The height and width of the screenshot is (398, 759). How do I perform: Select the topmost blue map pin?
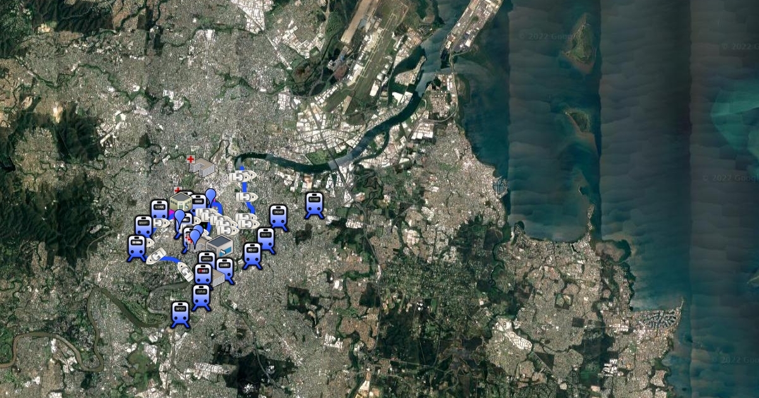click(211, 196)
